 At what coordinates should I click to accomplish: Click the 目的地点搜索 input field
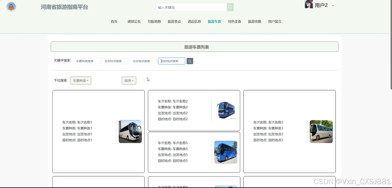click(172, 61)
